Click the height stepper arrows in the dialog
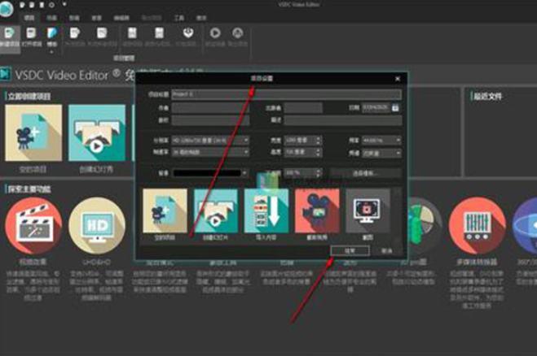 click(318, 152)
